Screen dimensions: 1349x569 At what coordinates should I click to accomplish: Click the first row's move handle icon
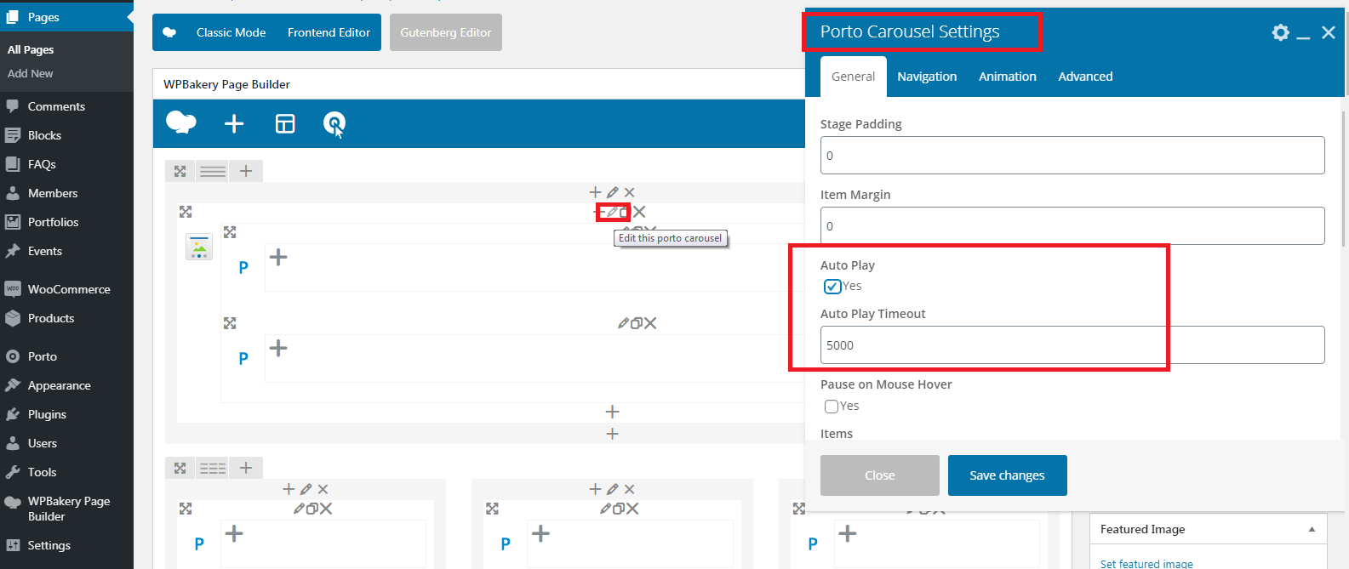180,171
